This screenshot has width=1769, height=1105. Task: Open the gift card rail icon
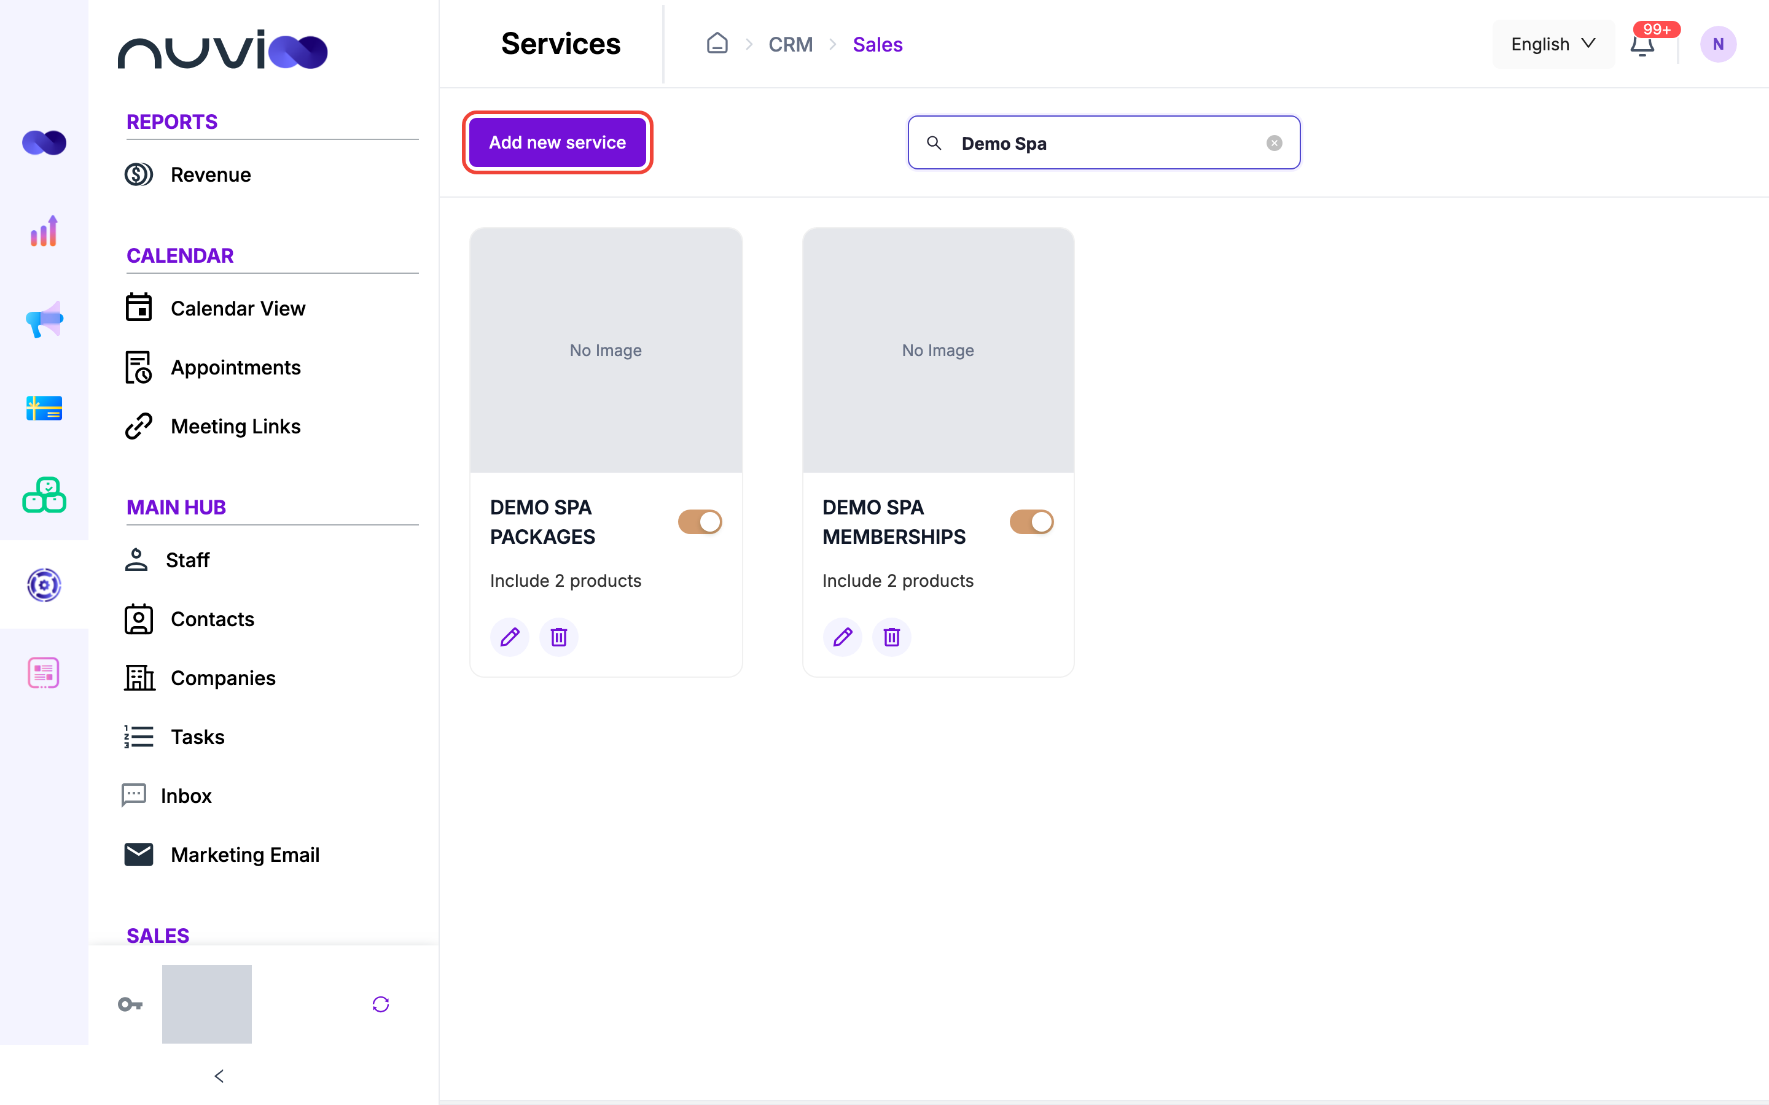click(x=44, y=408)
